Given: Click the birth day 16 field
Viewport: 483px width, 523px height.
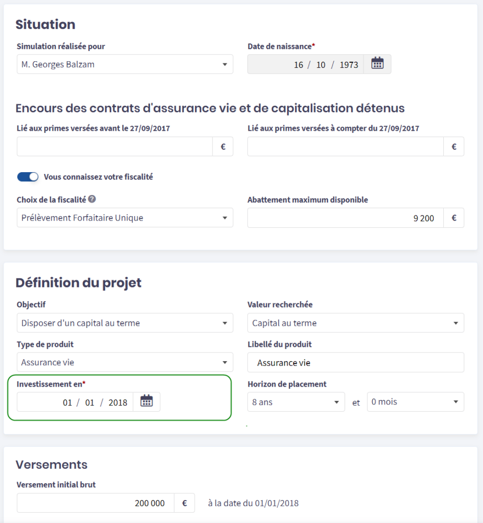Looking at the screenshot, I should [299, 65].
